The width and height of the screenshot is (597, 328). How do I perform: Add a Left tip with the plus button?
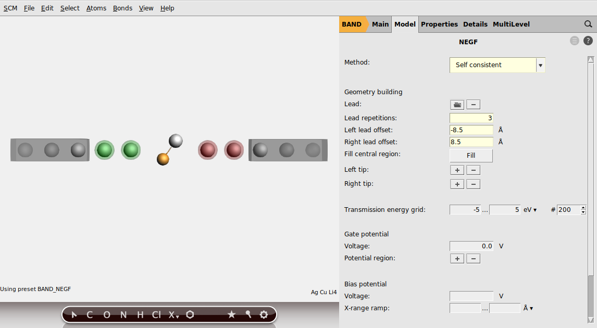click(x=457, y=170)
